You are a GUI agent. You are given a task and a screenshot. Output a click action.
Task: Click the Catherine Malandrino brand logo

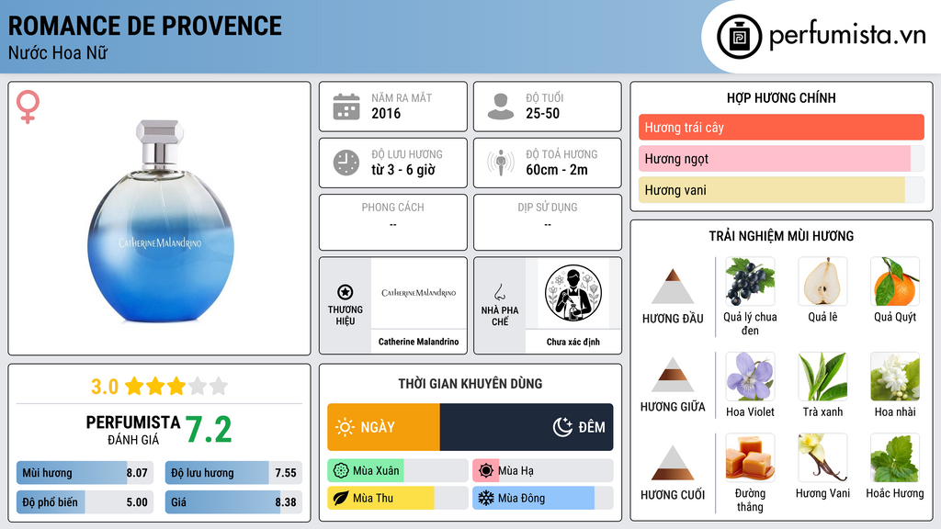click(418, 293)
